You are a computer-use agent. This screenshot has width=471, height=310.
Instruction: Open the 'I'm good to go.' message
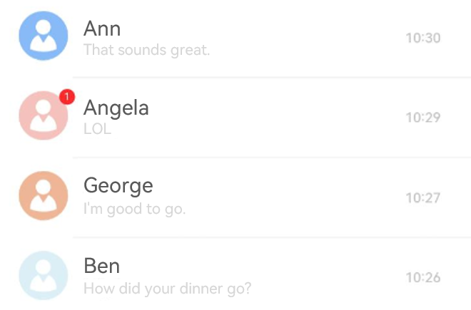[x=135, y=210]
